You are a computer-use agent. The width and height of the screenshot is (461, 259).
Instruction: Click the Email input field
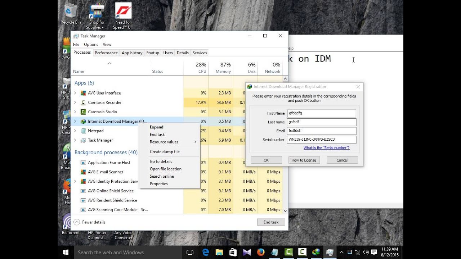(322, 131)
